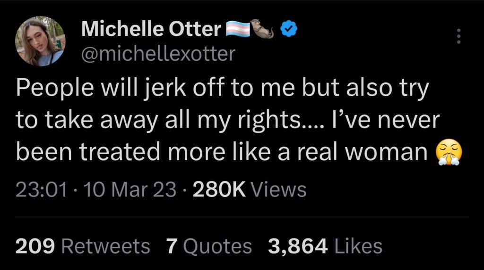Show the 209 Retweets list

[x=83, y=245]
